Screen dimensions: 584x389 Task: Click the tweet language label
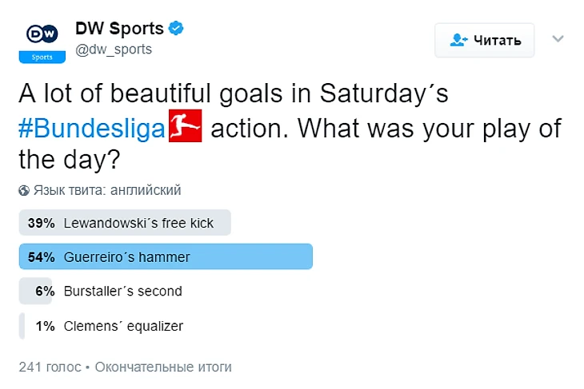107,190
